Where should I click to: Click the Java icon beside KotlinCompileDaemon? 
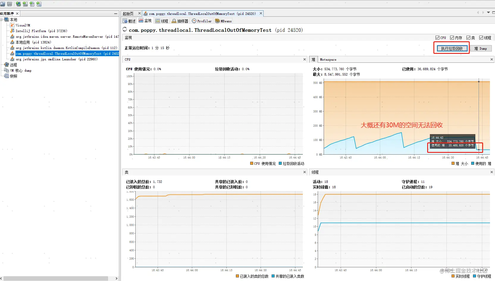[12, 48]
